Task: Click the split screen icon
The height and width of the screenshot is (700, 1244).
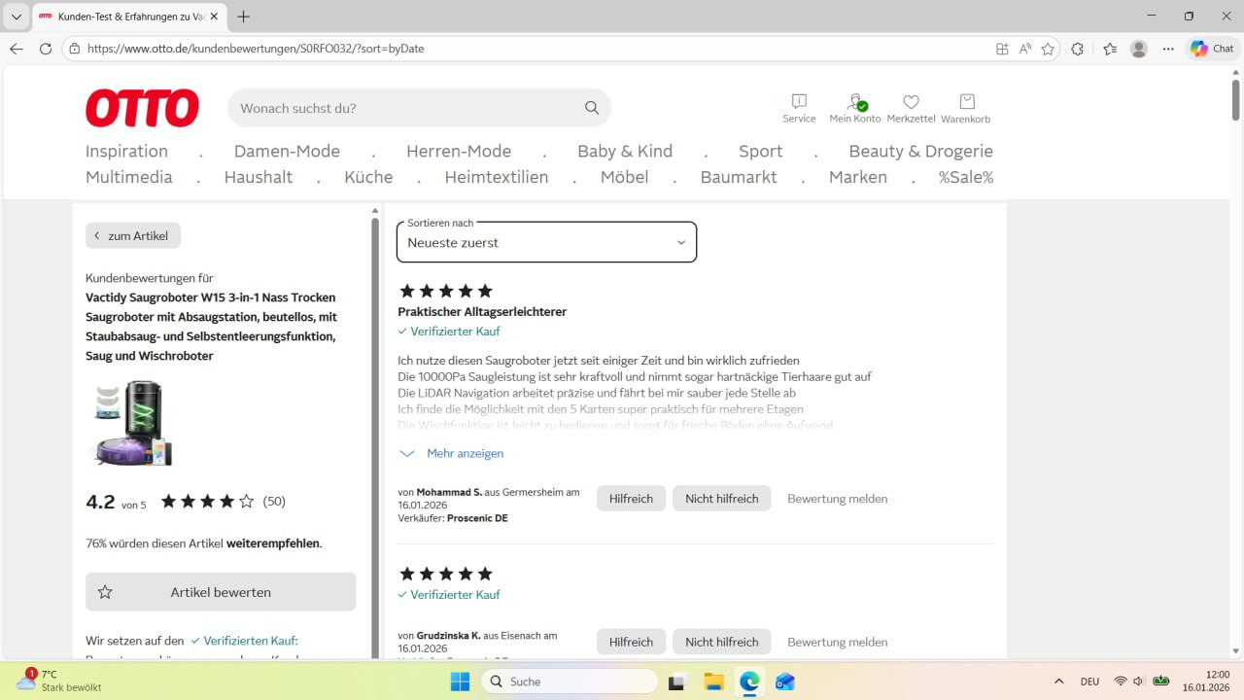Action: pos(1002,49)
